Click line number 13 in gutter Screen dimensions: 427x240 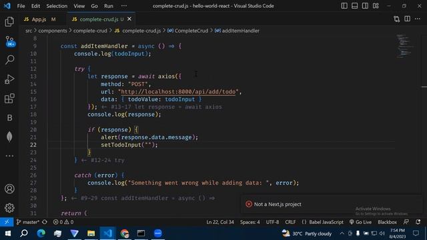pos(33,77)
